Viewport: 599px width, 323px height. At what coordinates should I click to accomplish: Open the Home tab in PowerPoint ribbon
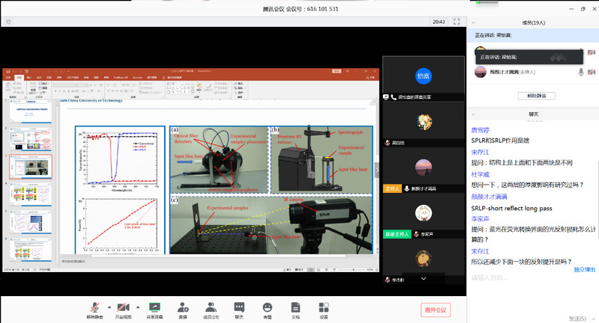(19, 77)
